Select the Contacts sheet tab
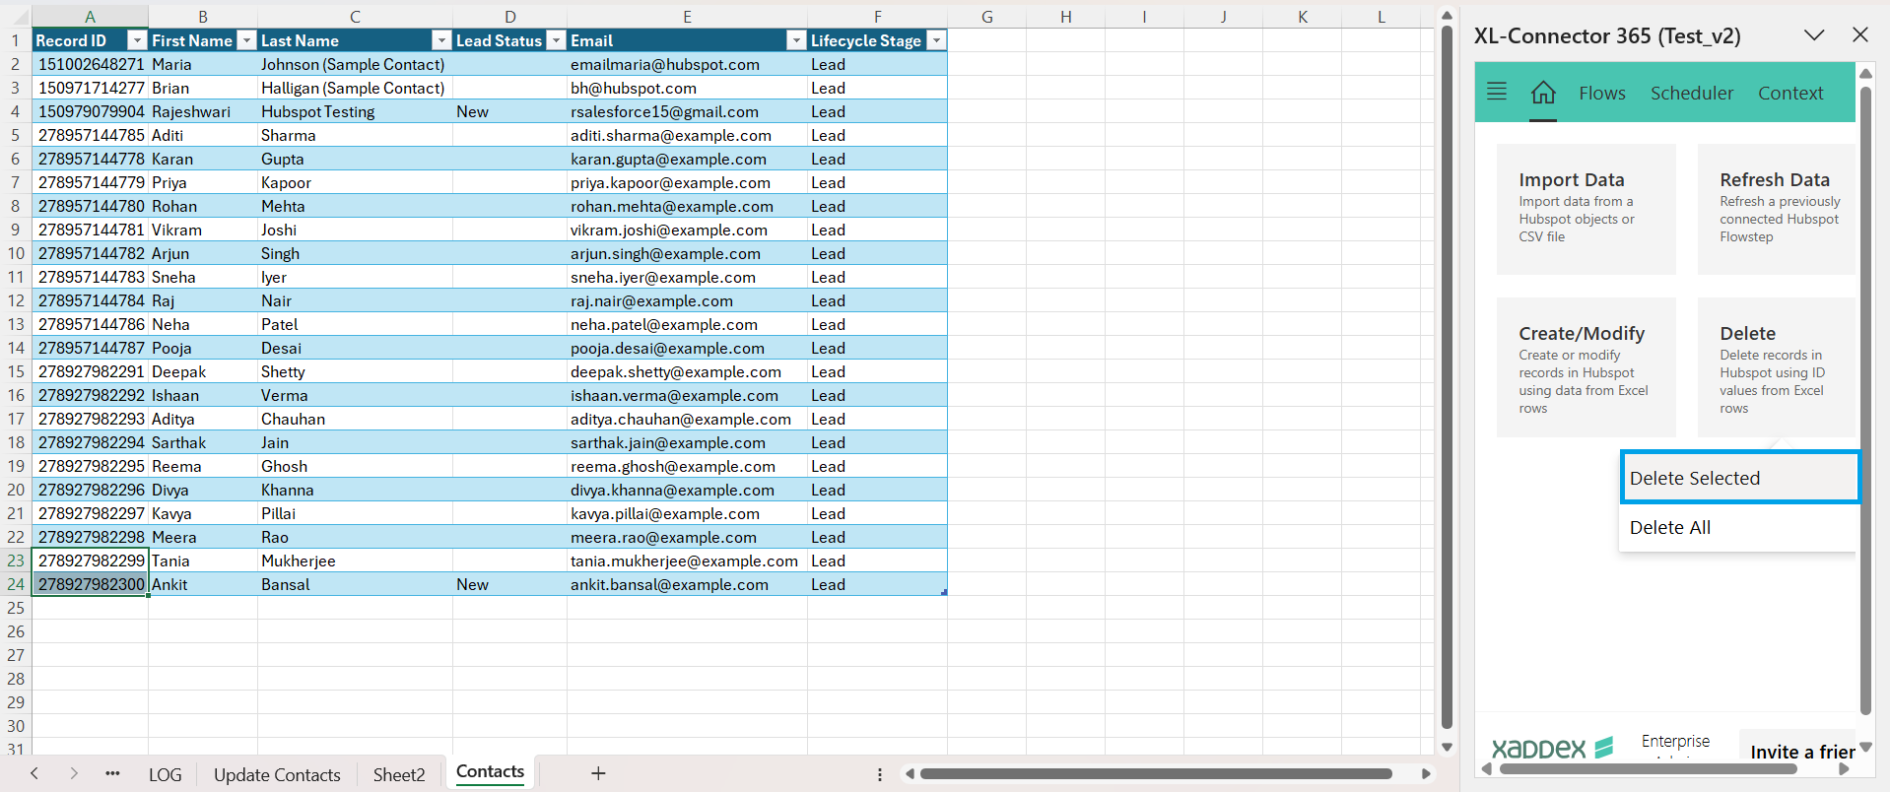1890x792 pixels. click(x=490, y=772)
